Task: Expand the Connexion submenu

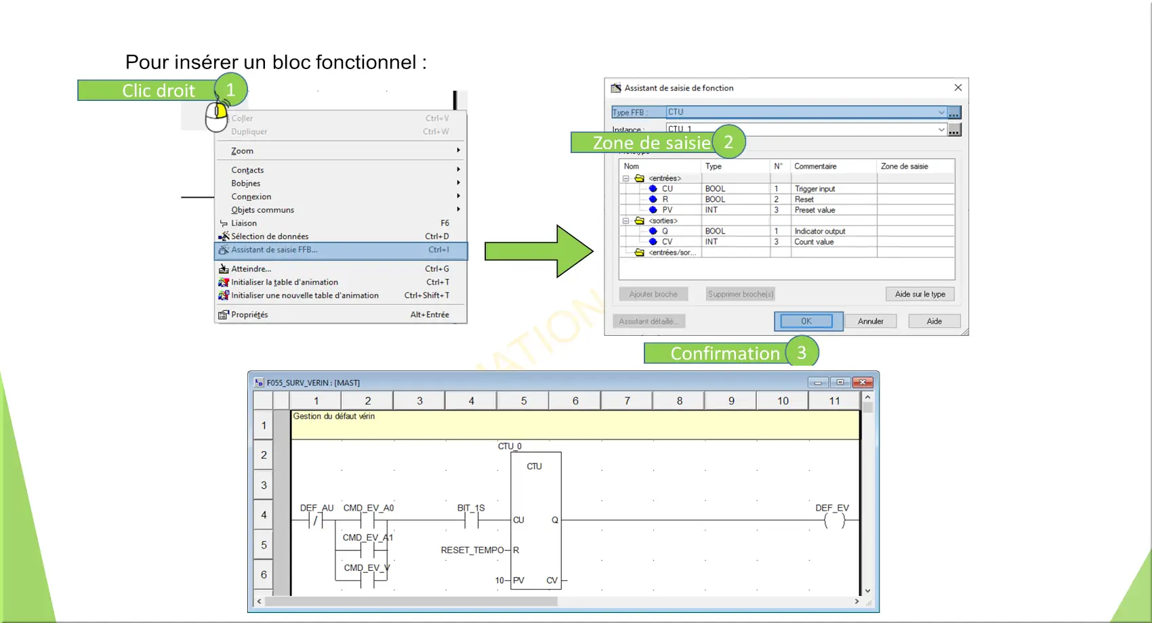Action: click(341, 196)
